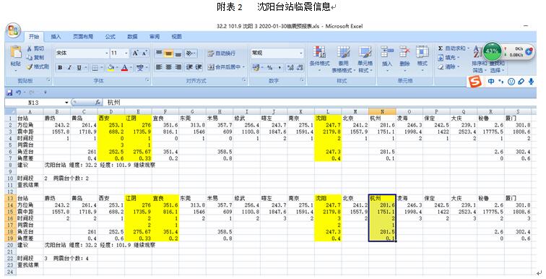Viewport: 546px width, 279px height.
Task: Open the Formulas ribbon tab
Action: 110,37
